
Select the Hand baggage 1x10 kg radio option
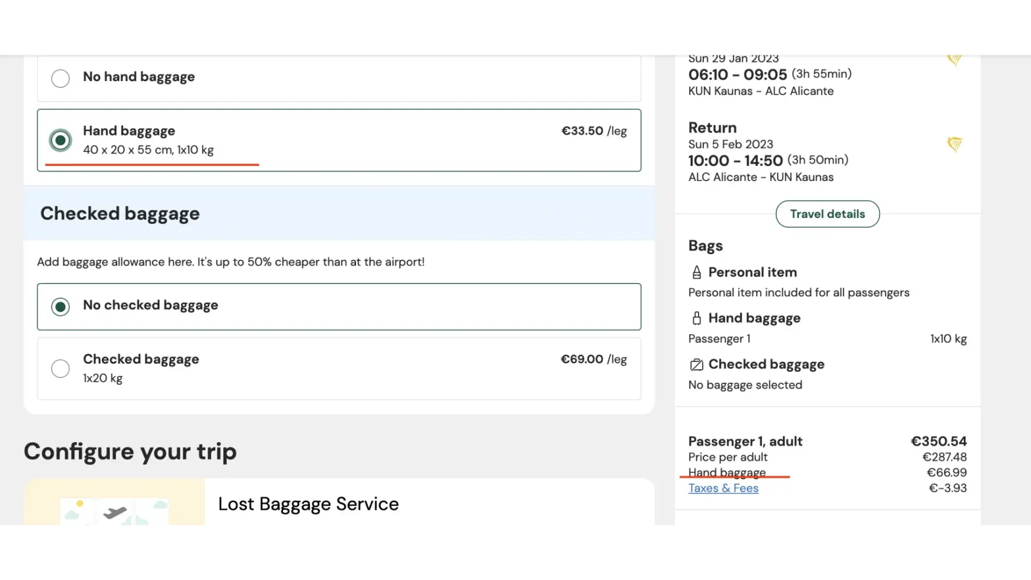(60, 140)
